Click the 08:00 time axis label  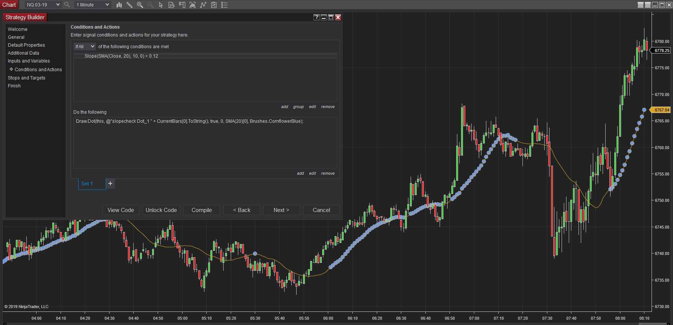point(620,318)
